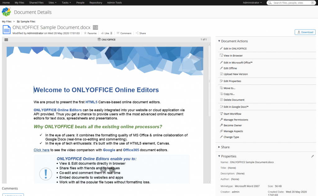Open the Repository menu item
The height and width of the screenshot is (196, 318).
[96, 2]
